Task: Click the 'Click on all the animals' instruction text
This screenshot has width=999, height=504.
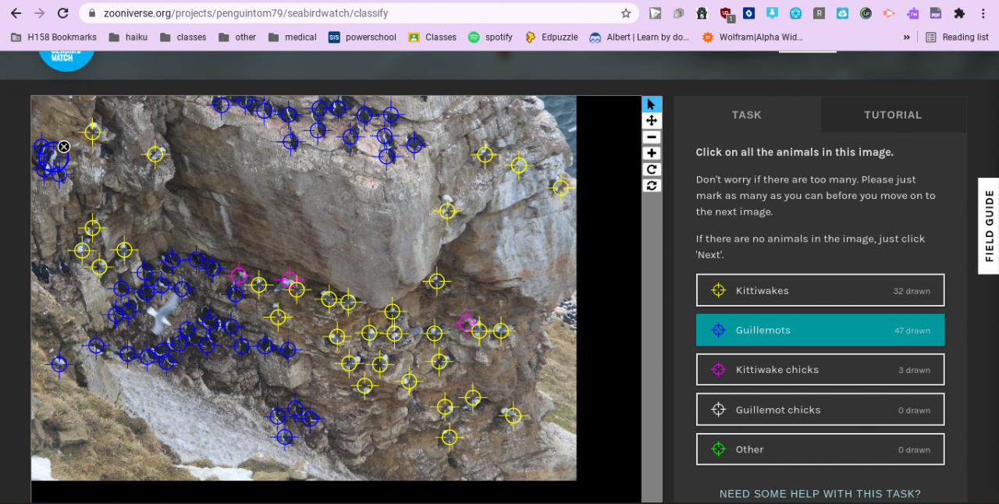Action: pyautogui.click(x=795, y=152)
